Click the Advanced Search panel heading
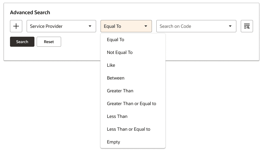 click(x=30, y=12)
